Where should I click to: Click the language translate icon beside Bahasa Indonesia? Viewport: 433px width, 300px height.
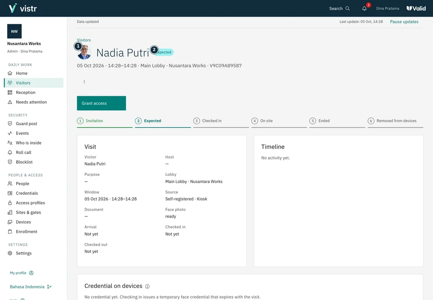tap(49, 287)
